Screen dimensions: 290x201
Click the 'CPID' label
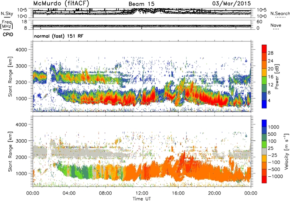(8, 34)
